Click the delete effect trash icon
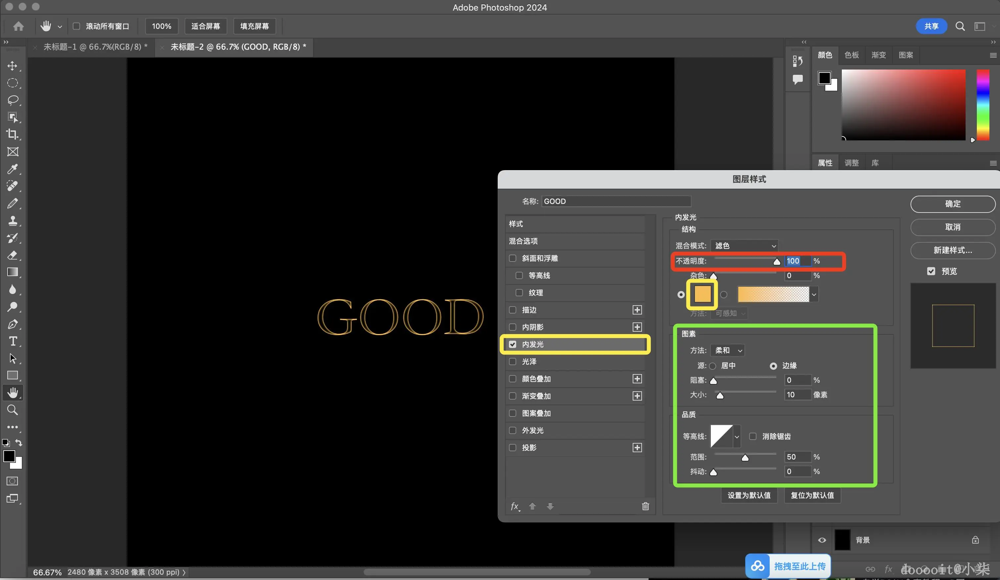This screenshot has height=580, width=1000. (645, 506)
